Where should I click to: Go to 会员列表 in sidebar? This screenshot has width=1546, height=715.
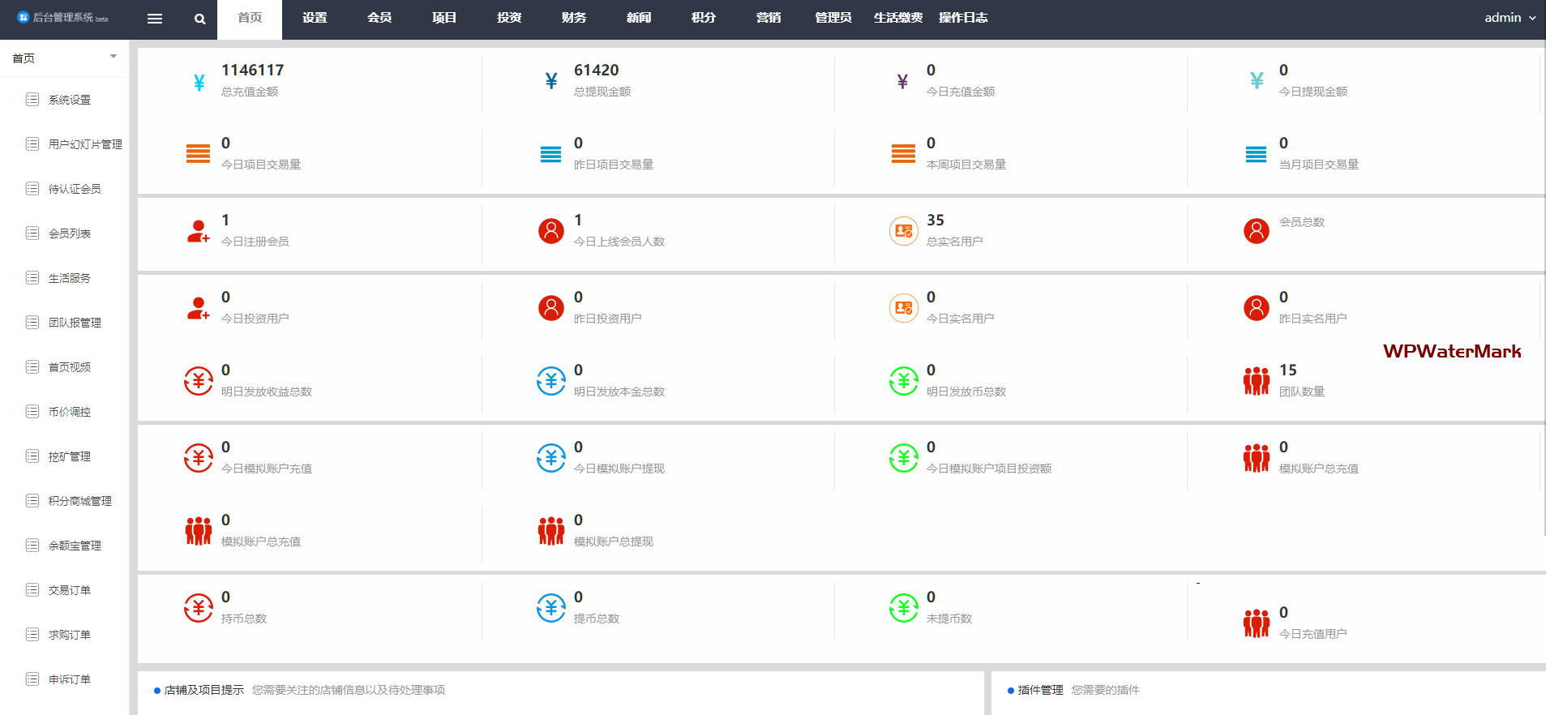70,233
